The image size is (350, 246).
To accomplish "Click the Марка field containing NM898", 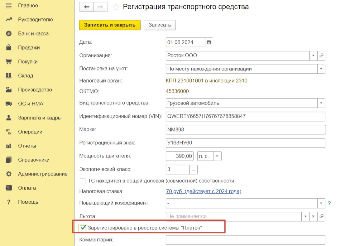I will tap(246, 130).
